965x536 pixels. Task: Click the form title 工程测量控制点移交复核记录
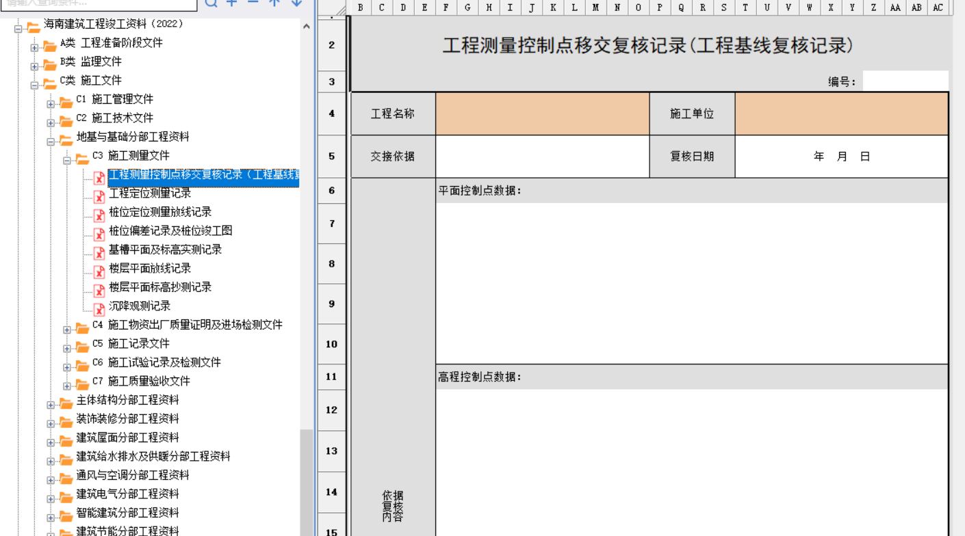(647, 46)
